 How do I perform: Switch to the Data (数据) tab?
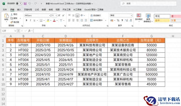point(44,10)
